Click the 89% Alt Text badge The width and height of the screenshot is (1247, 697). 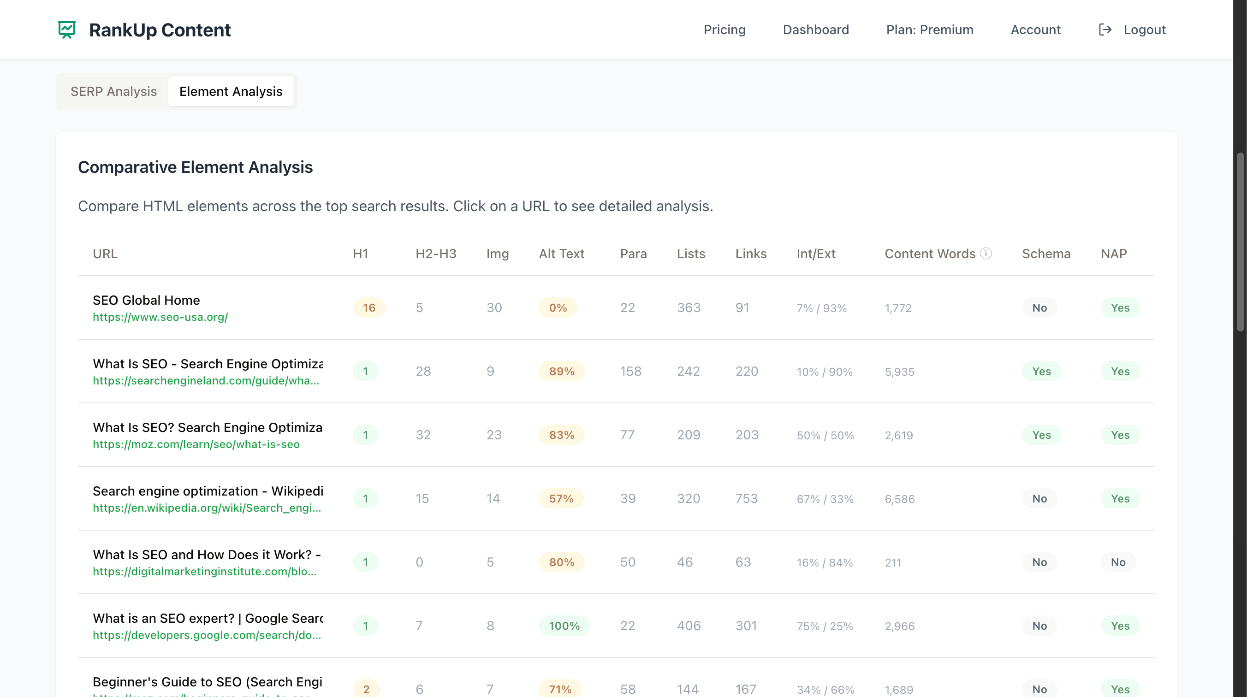[562, 371]
